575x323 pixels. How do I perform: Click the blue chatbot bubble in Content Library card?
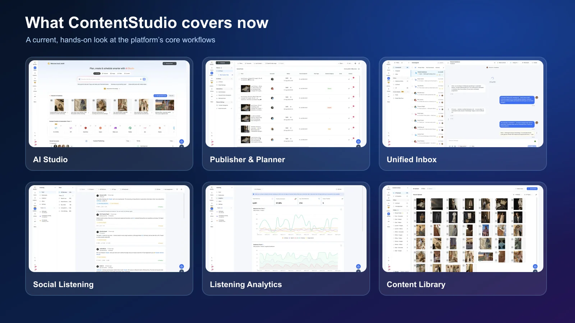pyautogui.click(x=535, y=266)
